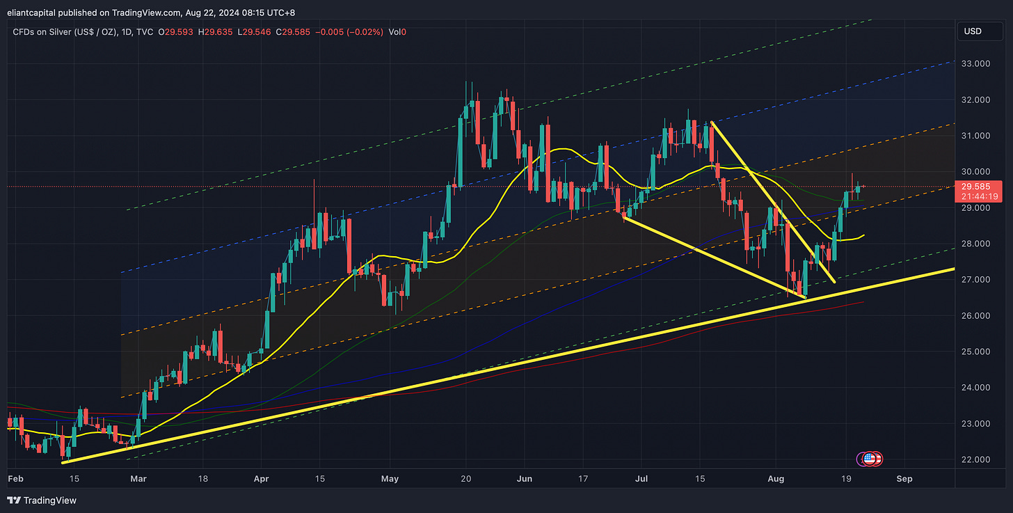This screenshot has width=1013, height=513.
Task: Click the Feb label on time axis
Action: coord(14,479)
